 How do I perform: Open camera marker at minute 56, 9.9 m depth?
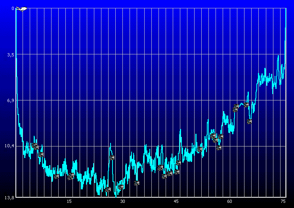pos(215,140)
